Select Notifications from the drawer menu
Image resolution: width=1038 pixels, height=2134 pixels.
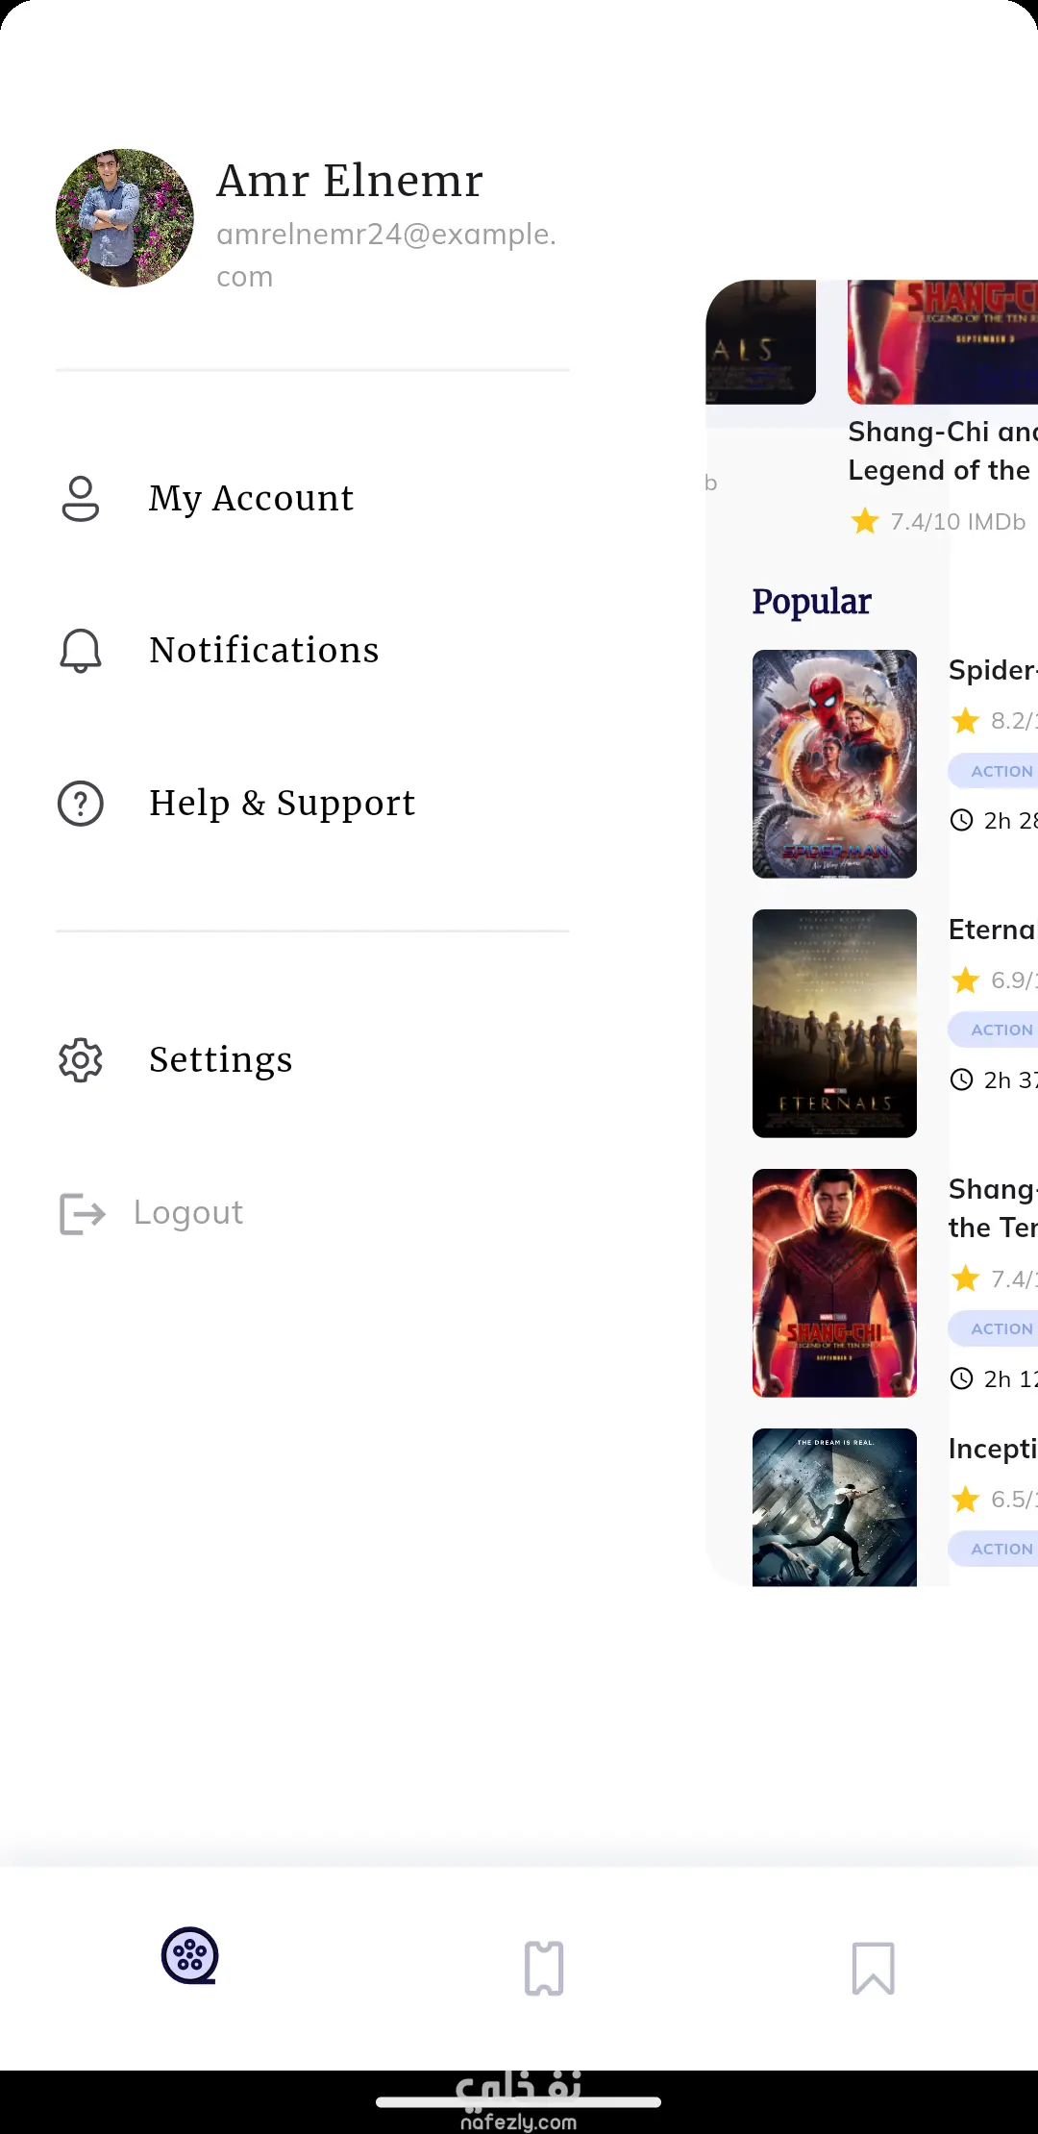pyautogui.click(x=264, y=651)
